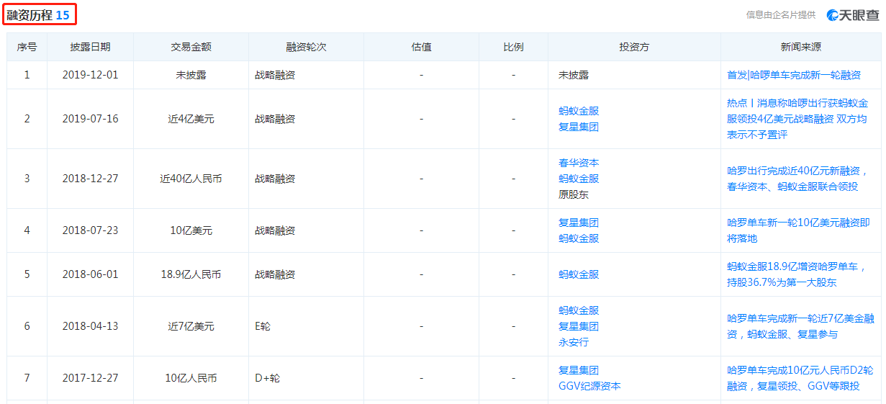This screenshot has width=886, height=404.
Task: Click investor 蚂蚁金服 in the 10亿美元 row
Action: click(579, 238)
